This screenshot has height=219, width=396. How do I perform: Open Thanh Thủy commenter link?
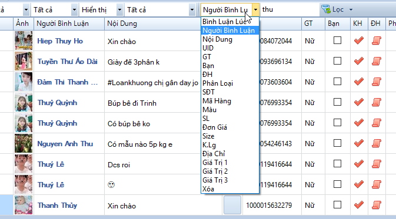tap(57, 205)
